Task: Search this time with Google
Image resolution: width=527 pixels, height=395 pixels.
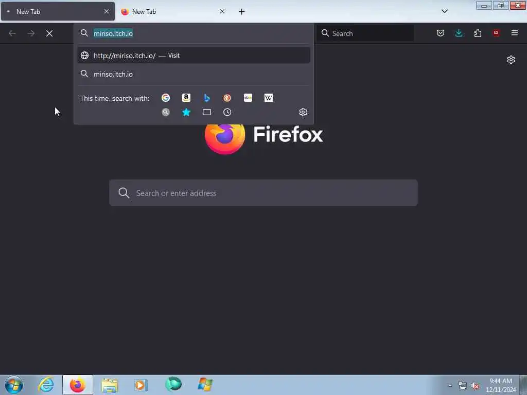Action: coord(165,98)
